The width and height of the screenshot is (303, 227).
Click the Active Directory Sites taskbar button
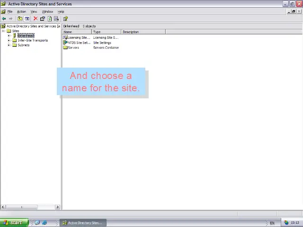(x=83, y=223)
